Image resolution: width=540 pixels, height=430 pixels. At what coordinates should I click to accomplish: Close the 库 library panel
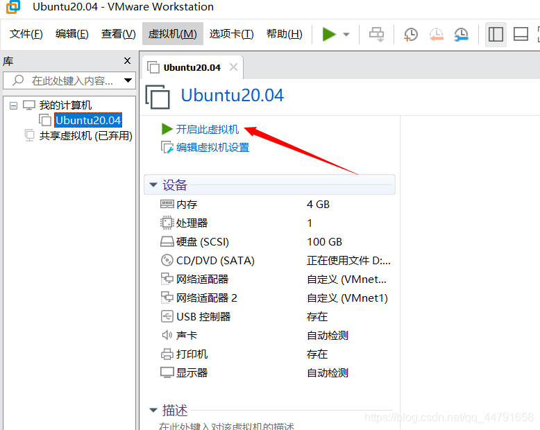(127, 61)
